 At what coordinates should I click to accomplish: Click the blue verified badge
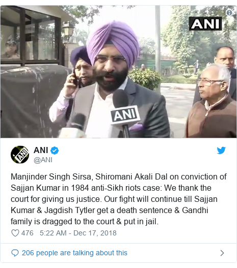(55, 151)
